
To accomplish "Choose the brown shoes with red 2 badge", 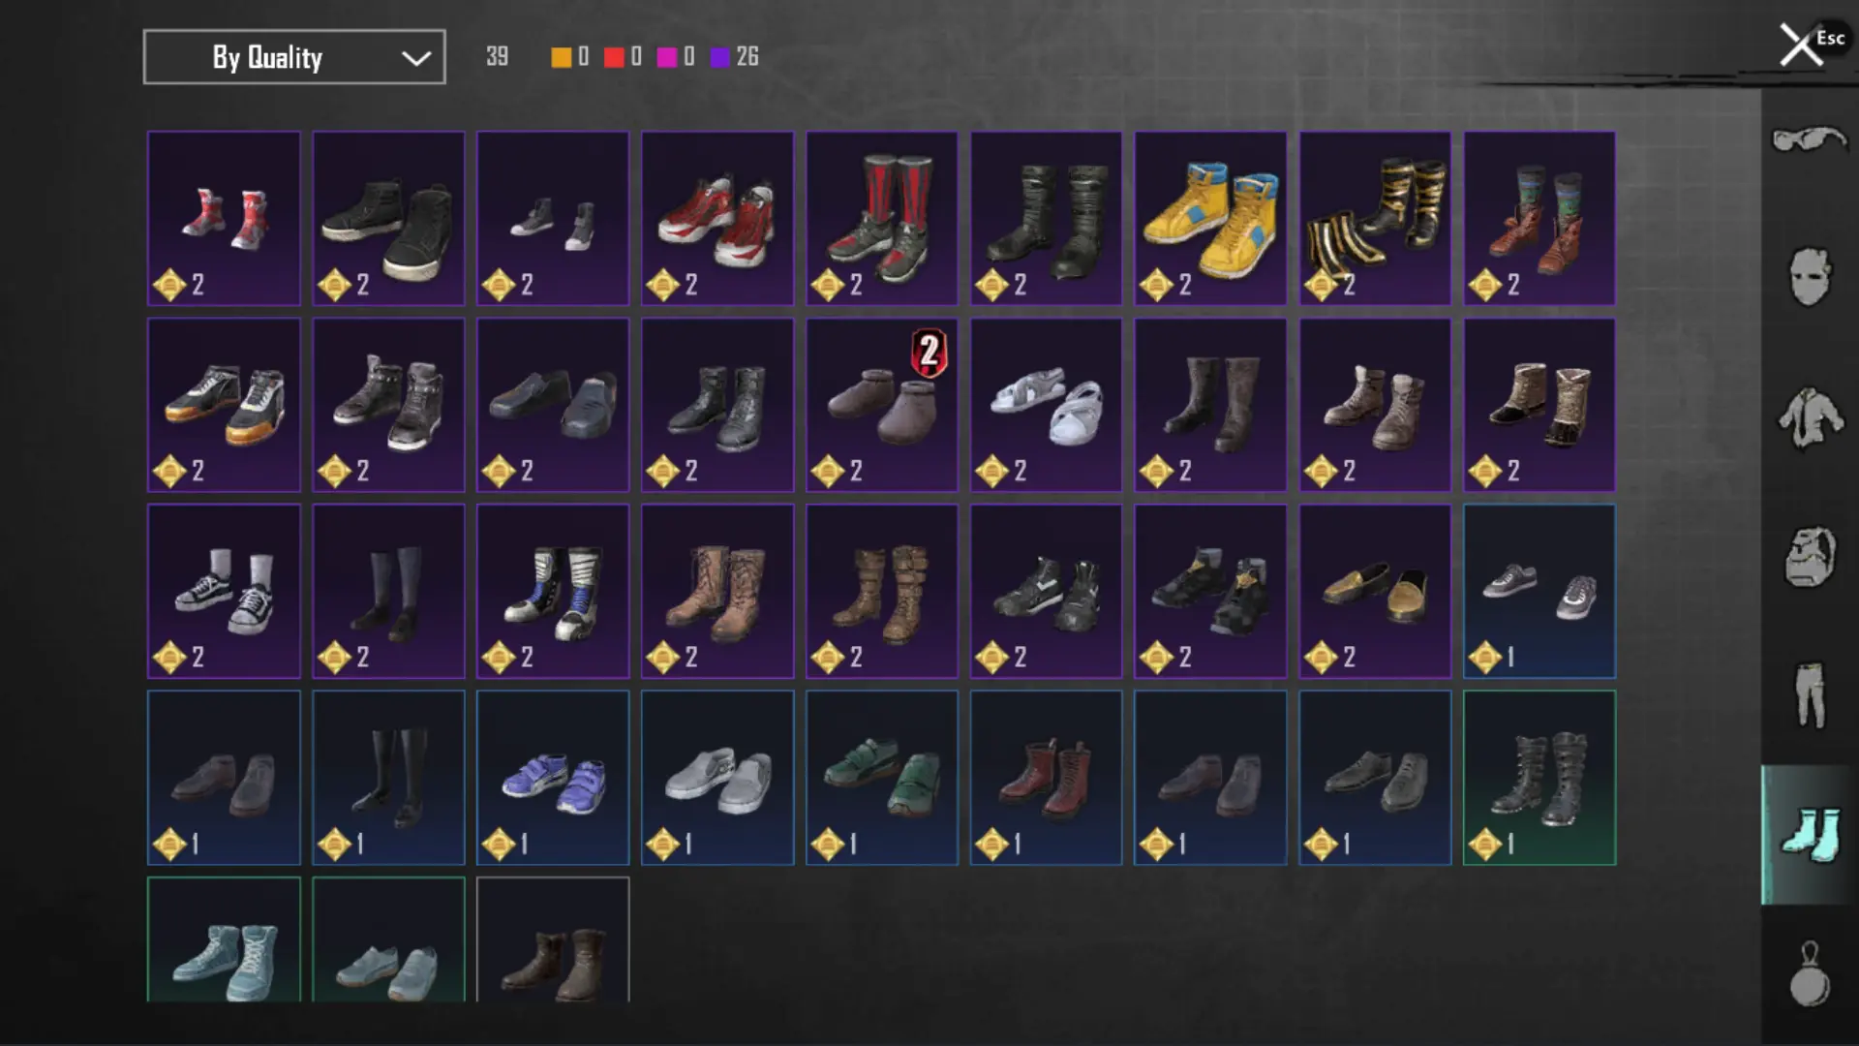I will point(881,405).
